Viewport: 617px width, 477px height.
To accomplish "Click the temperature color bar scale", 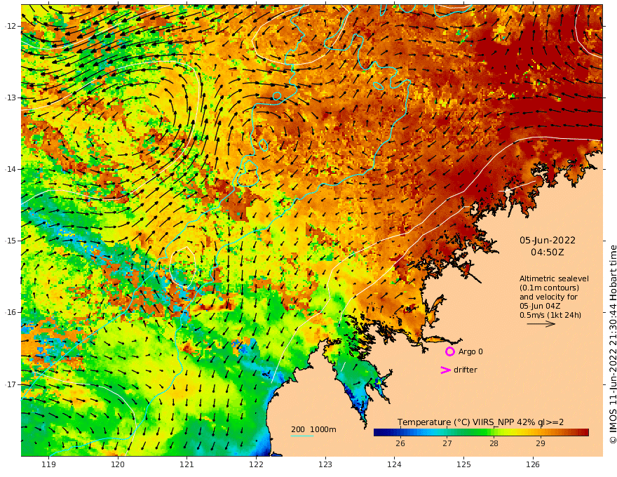I will point(481,433).
